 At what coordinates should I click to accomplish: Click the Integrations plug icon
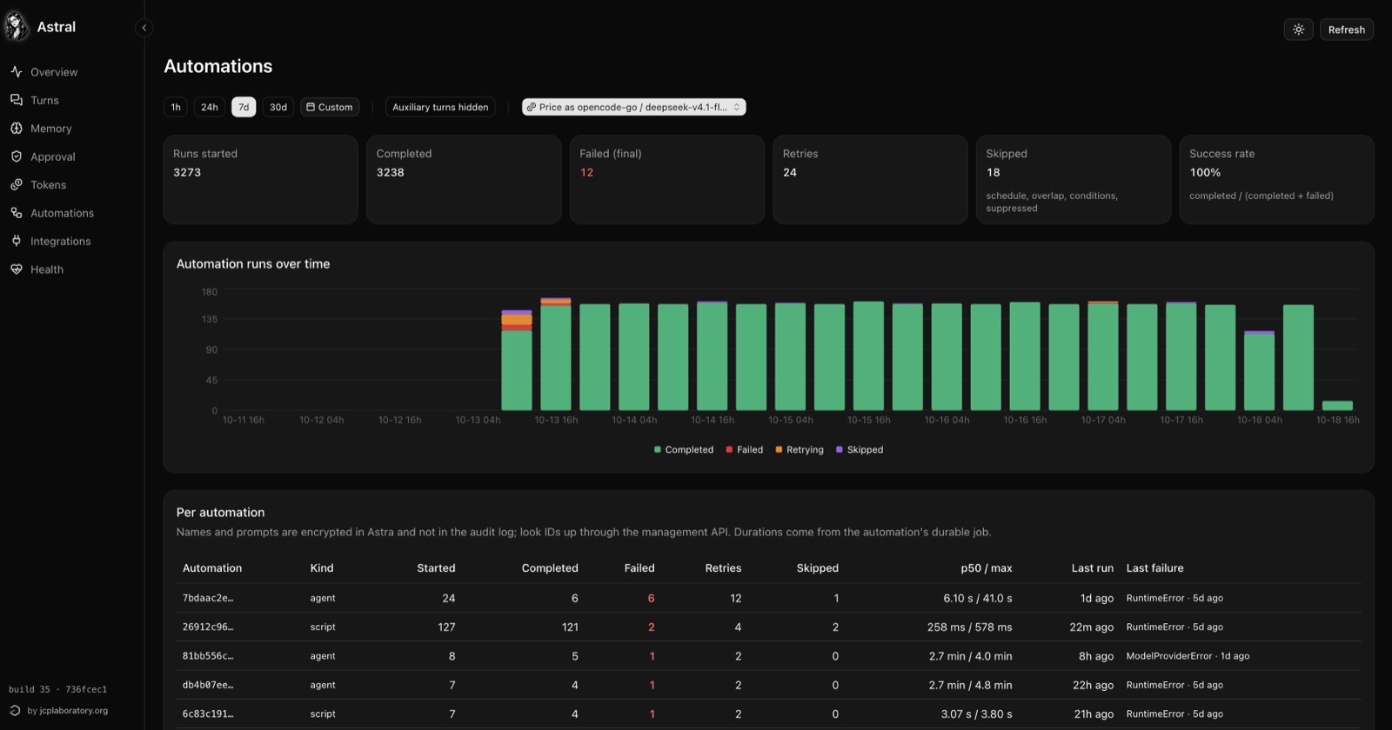tap(17, 241)
